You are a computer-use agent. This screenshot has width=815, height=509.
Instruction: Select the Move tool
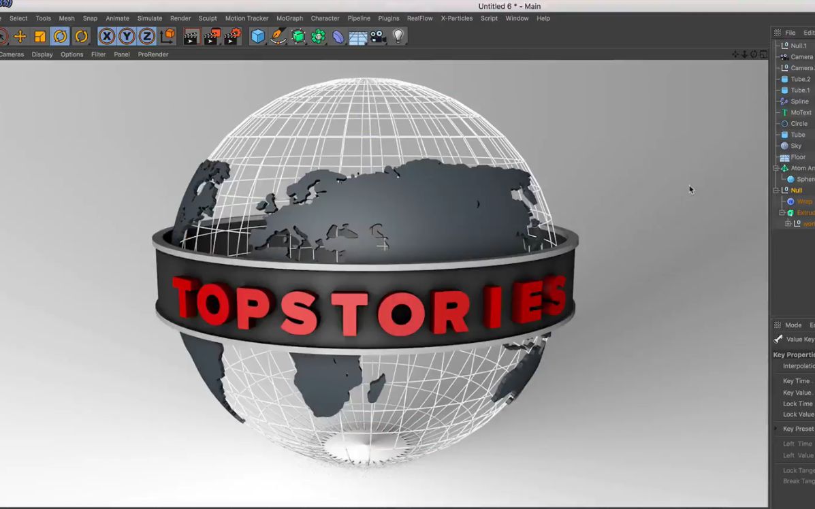[x=20, y=36]
